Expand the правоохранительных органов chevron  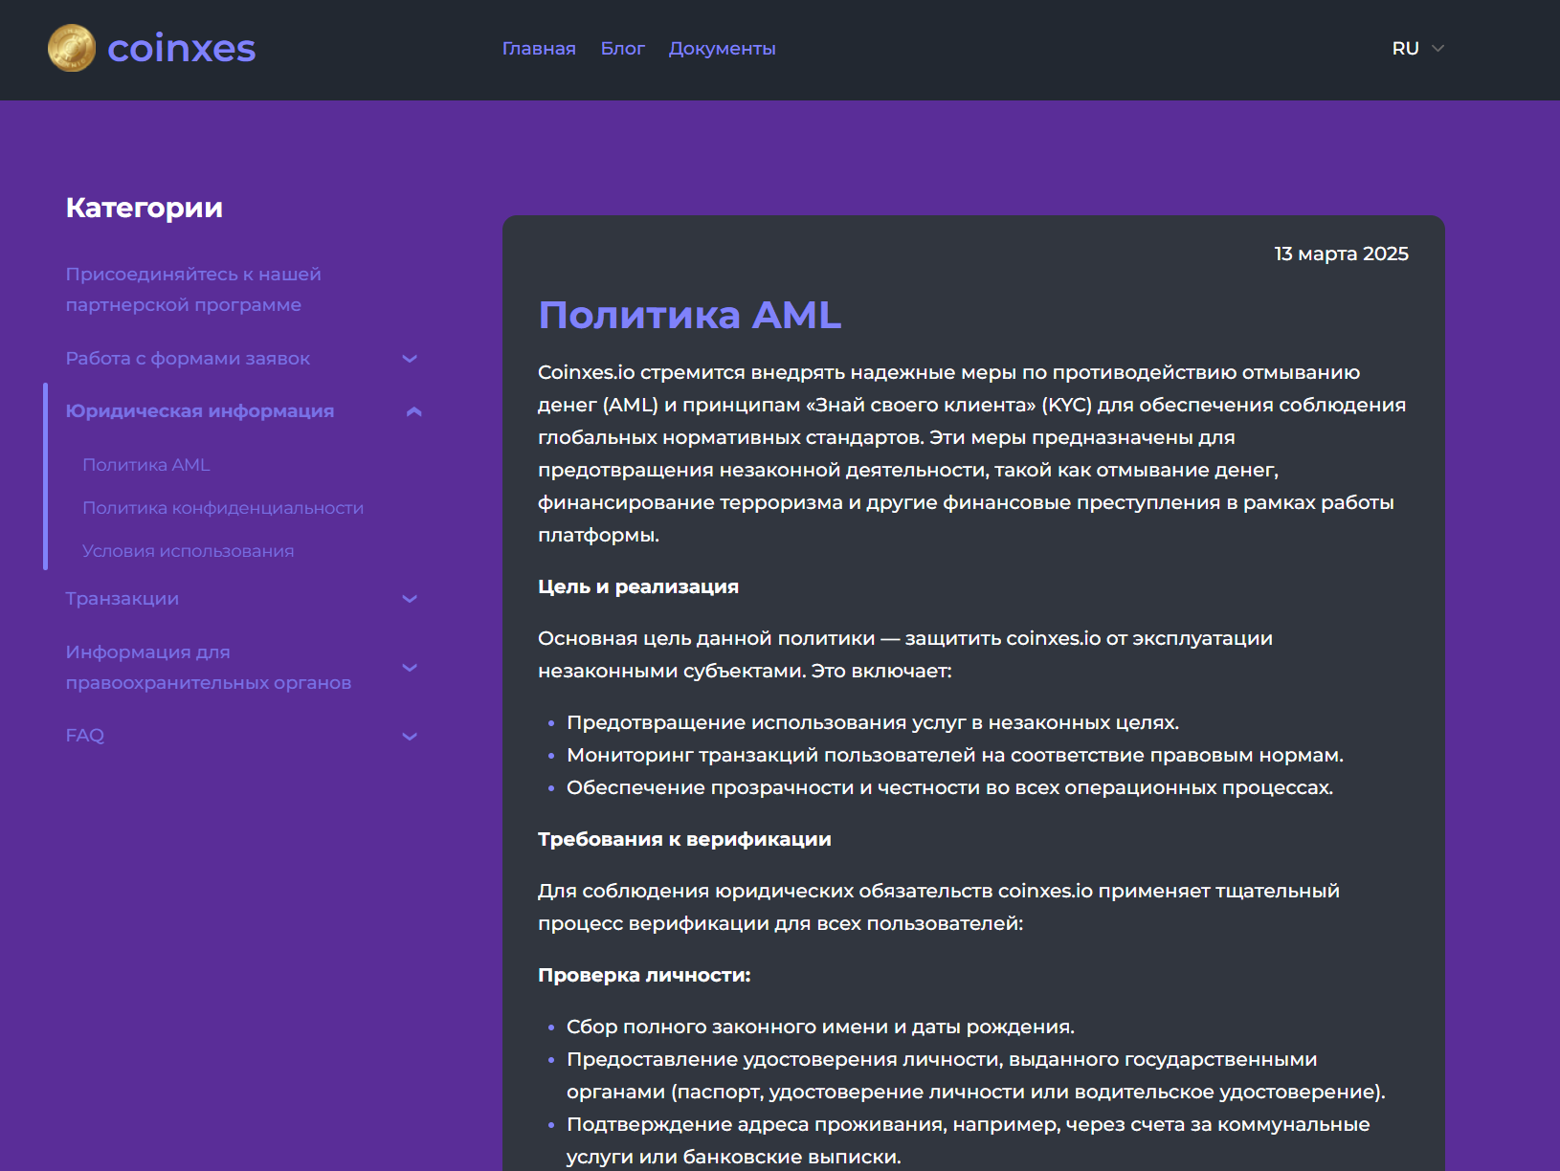410,668
